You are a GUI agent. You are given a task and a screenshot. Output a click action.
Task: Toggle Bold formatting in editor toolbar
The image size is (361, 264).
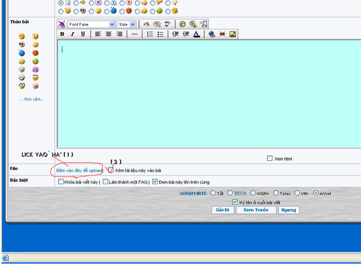(62, 34)
